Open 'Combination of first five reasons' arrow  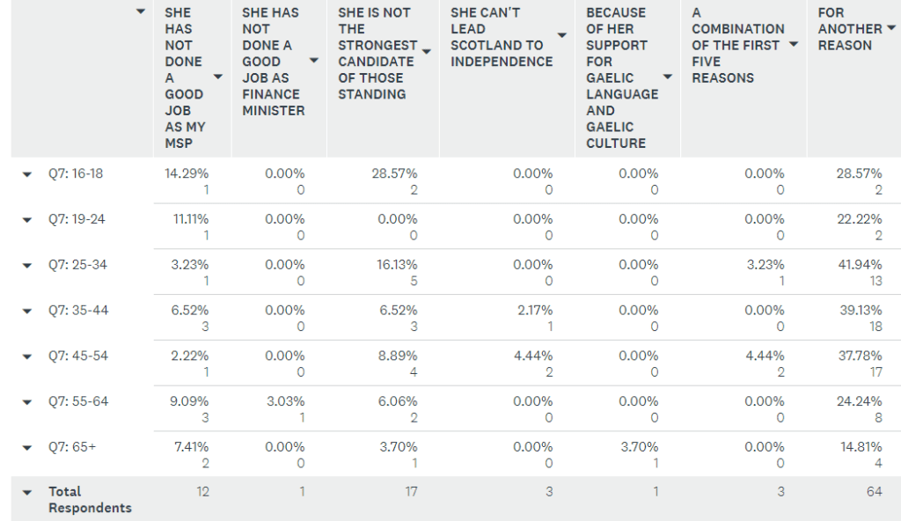[x=794, y=44]
